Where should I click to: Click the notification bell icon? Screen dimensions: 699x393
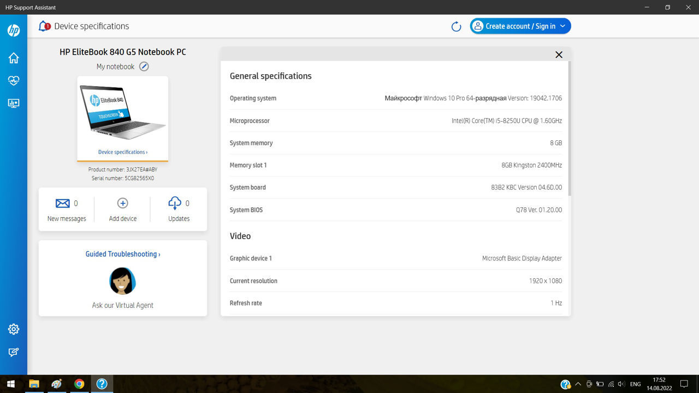[44, 26]
